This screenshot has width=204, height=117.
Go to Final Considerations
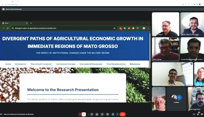click(116, 64)
